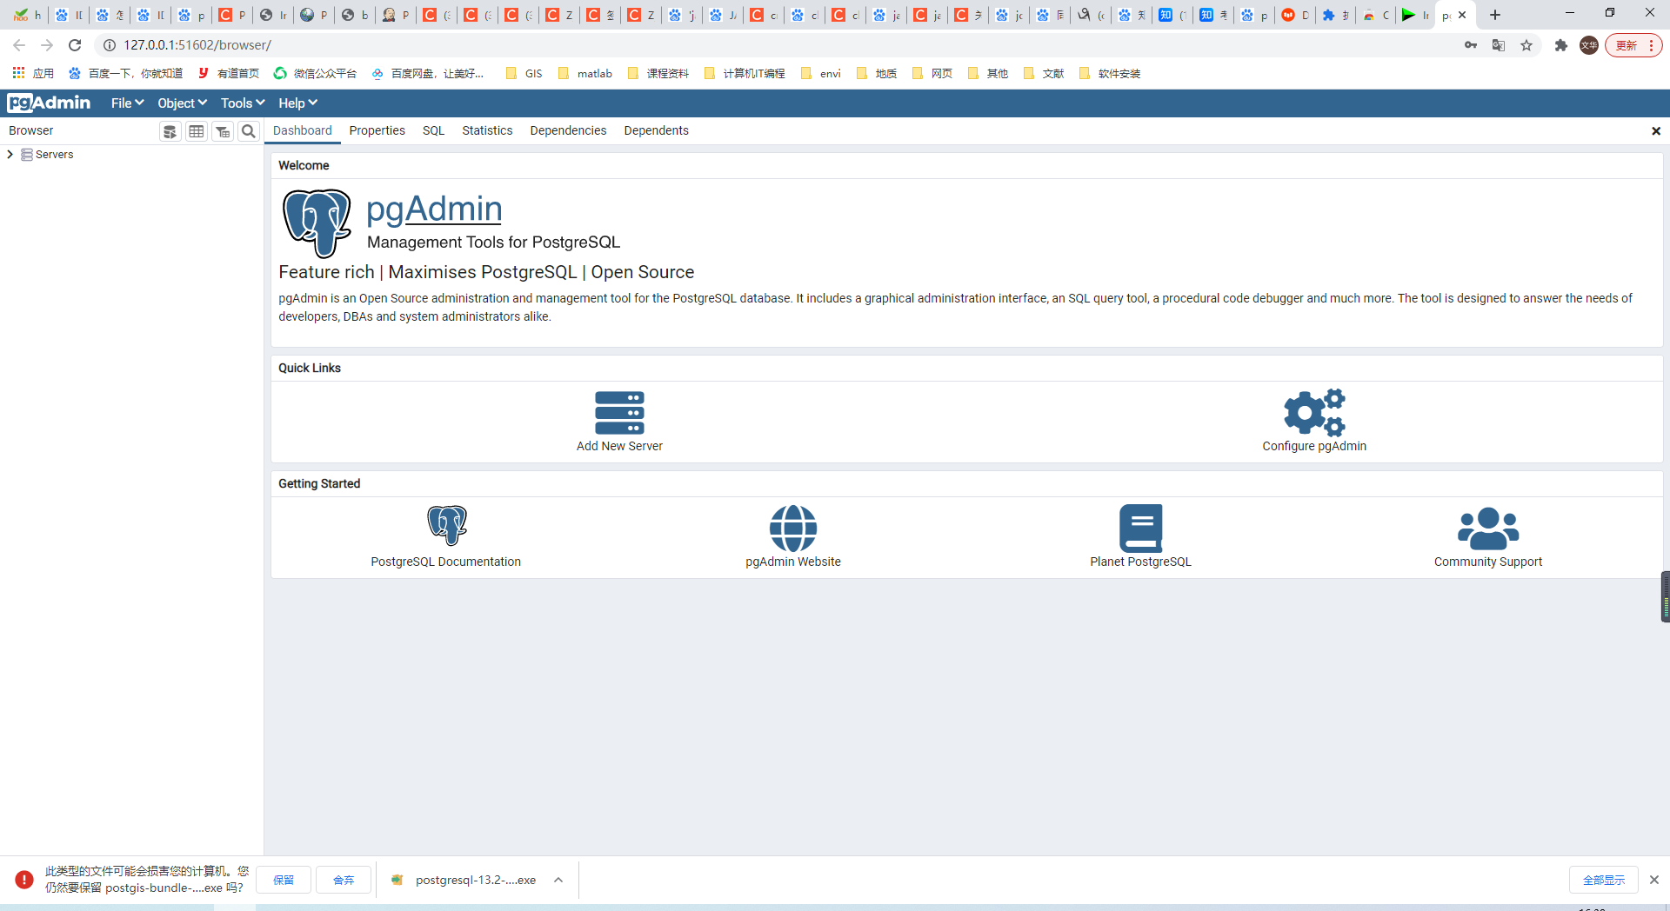Click the View Data grid icon in Browser panel
This screenshot has height=911, width=1670.
pyautogui.click(x=197, y=131)
